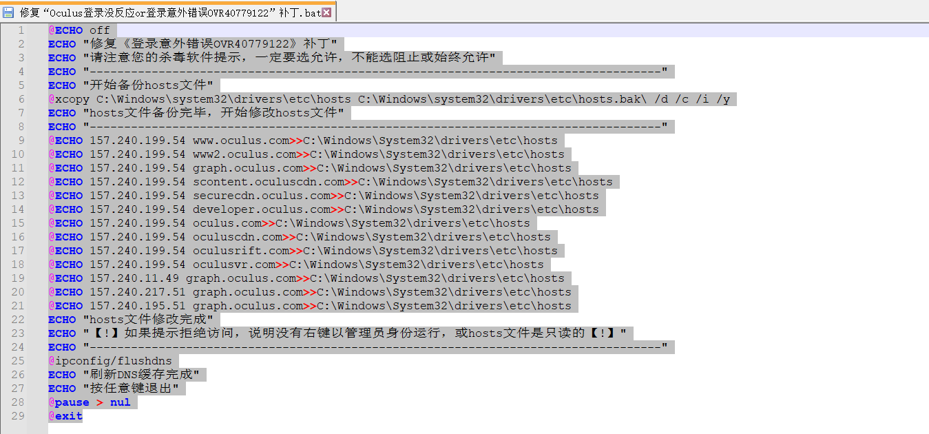Screen dimensions: 929x434
Task: Click the oculusrift.com hosts entry
Action: click(303, 251)
